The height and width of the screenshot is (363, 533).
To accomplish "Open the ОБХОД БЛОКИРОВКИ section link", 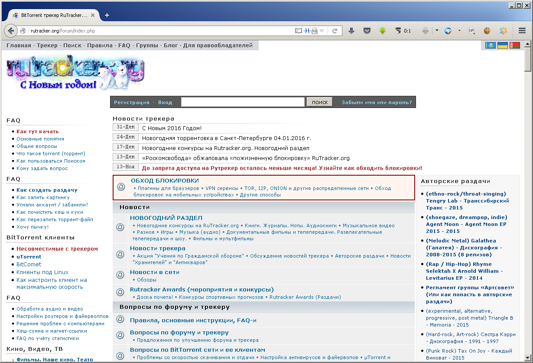I will point(165,180).
